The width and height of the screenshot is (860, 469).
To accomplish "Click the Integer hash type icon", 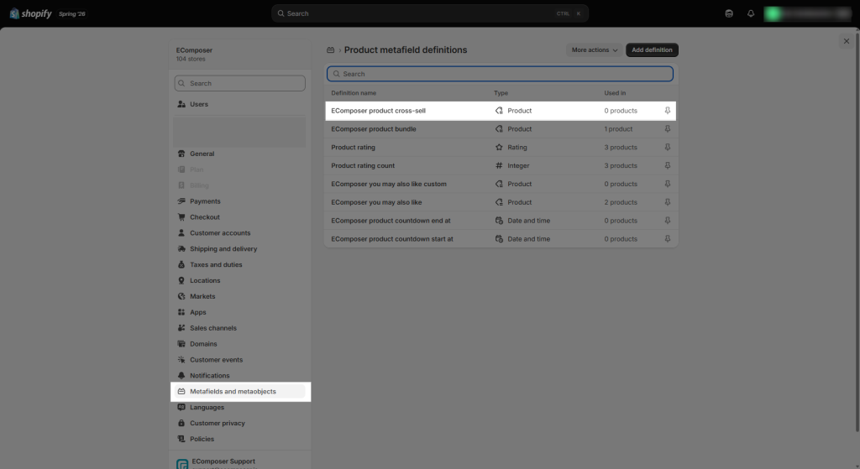I will [x=499, y=165].
